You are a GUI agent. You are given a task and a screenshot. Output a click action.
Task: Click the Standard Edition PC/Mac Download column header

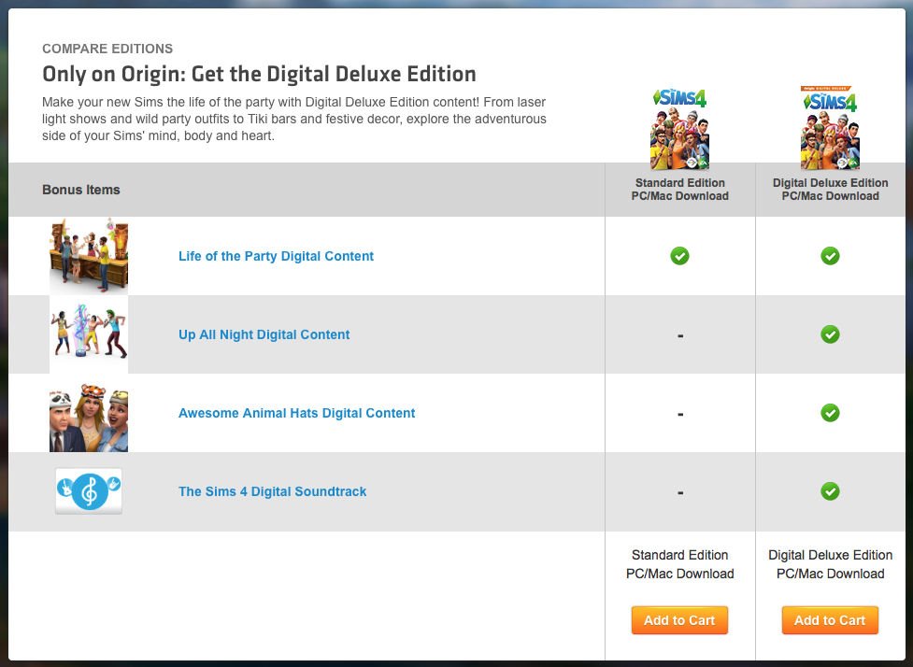click(679, 190)
